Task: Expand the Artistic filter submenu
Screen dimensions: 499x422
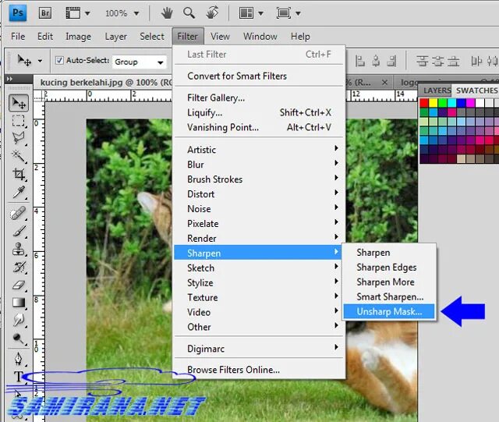Action: [259, 149]
